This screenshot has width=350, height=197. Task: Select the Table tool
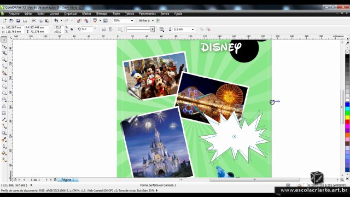pos(4,113)
